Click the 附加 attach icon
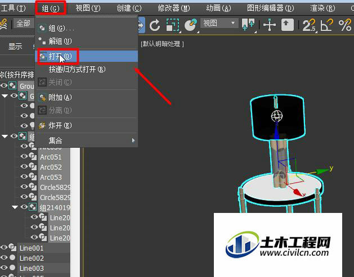The image size is (354, 277). point(42,98)
